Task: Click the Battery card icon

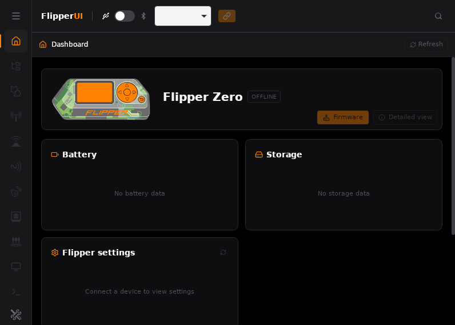Action: [55, 155]
